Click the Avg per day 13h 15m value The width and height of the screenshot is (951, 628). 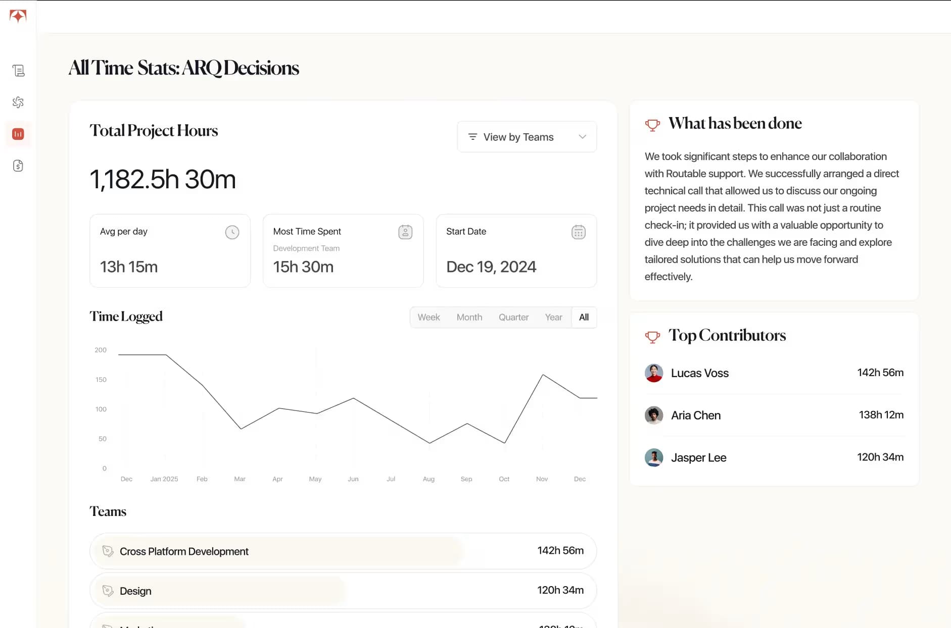click(x=129, y=267)
